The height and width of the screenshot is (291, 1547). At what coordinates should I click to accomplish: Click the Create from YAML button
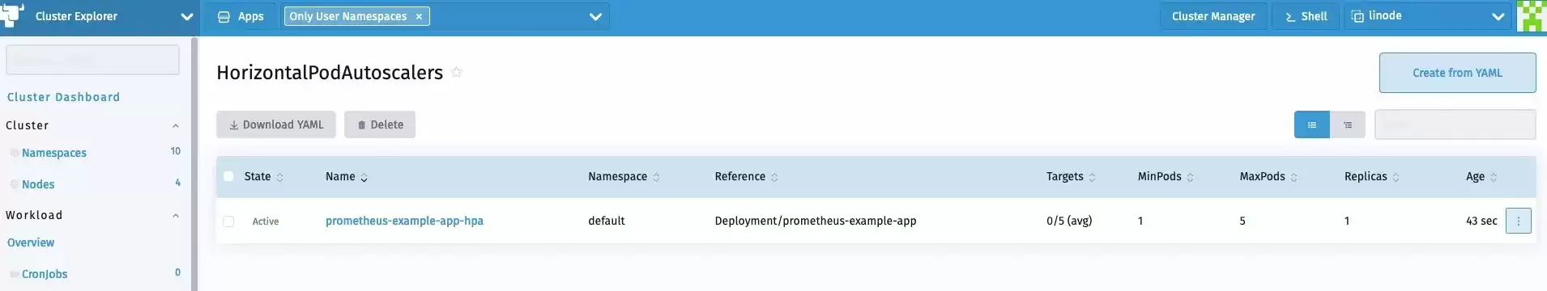(1457, 73)
